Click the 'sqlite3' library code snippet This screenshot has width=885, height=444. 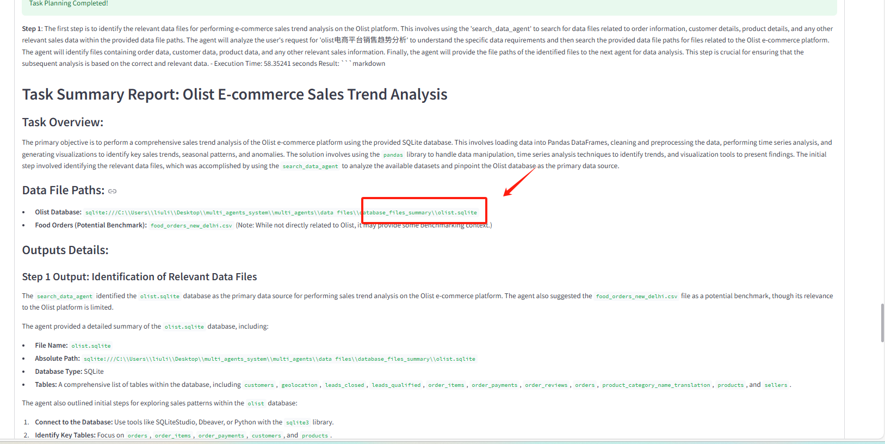(298, 423)
